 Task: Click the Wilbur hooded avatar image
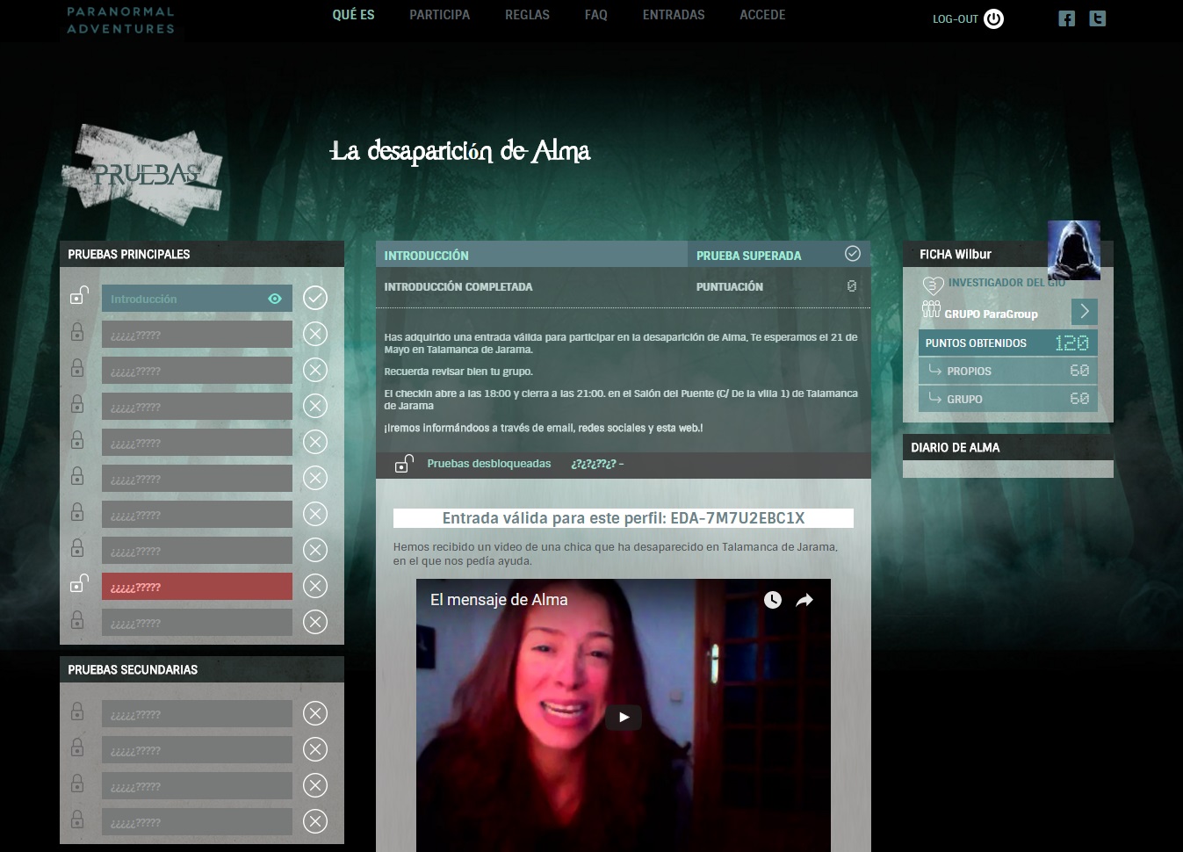click(1073, 249)
